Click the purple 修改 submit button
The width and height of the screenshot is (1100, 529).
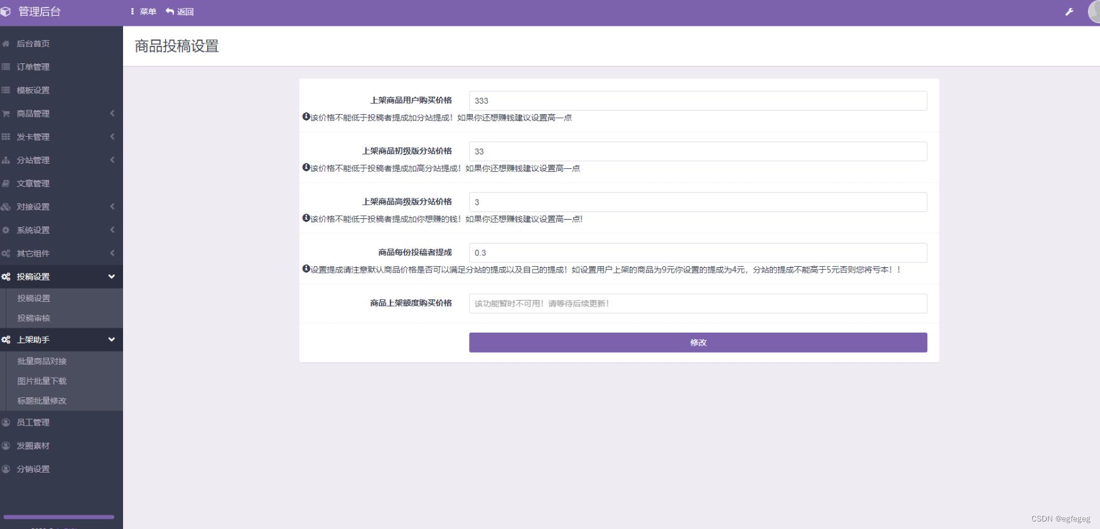[698, 343]
